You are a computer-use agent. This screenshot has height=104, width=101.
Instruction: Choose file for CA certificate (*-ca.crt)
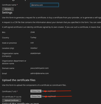coord(36,96)
